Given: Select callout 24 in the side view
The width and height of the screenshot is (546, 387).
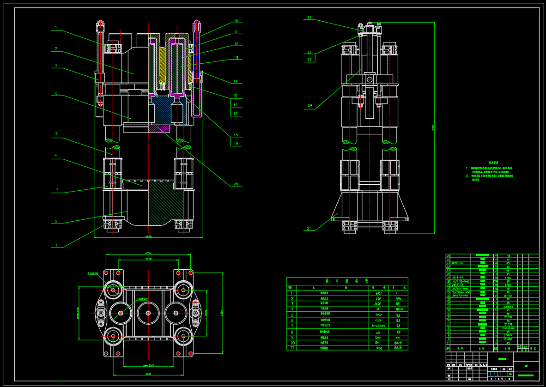Looking at the screenshot, I should pyautogui.click(x=310, y=105).
